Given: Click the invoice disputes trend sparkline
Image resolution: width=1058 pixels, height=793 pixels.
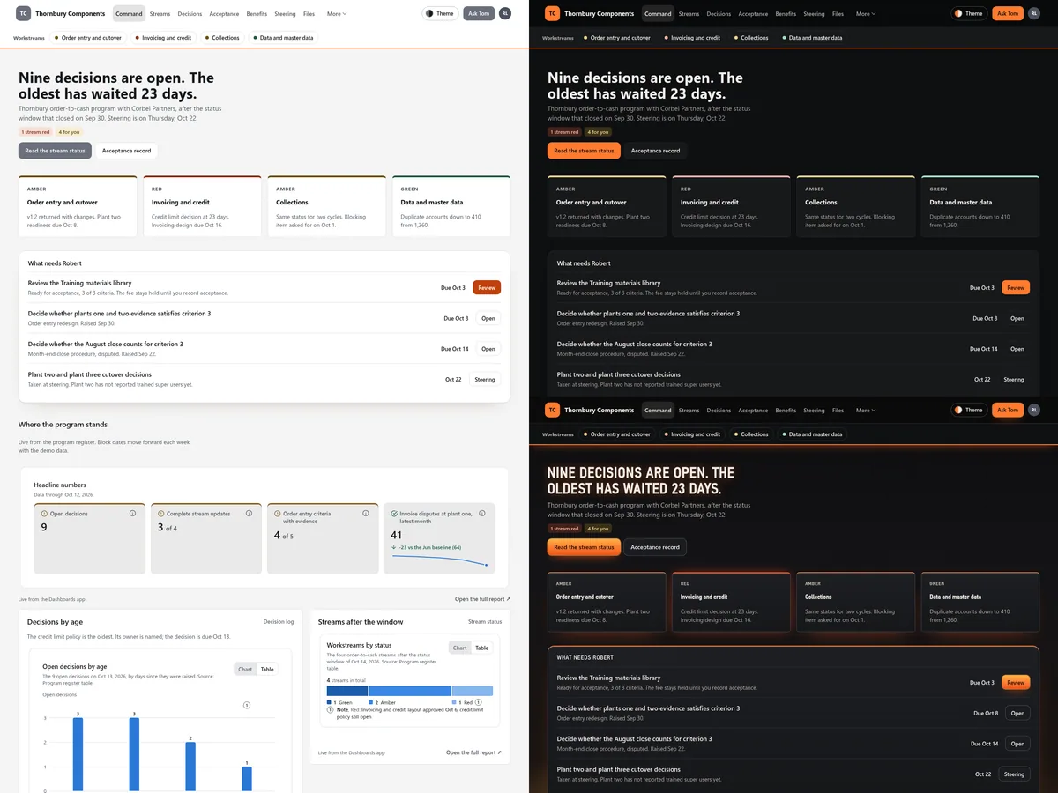Looking at the screenshot, I should coord(439,560).
